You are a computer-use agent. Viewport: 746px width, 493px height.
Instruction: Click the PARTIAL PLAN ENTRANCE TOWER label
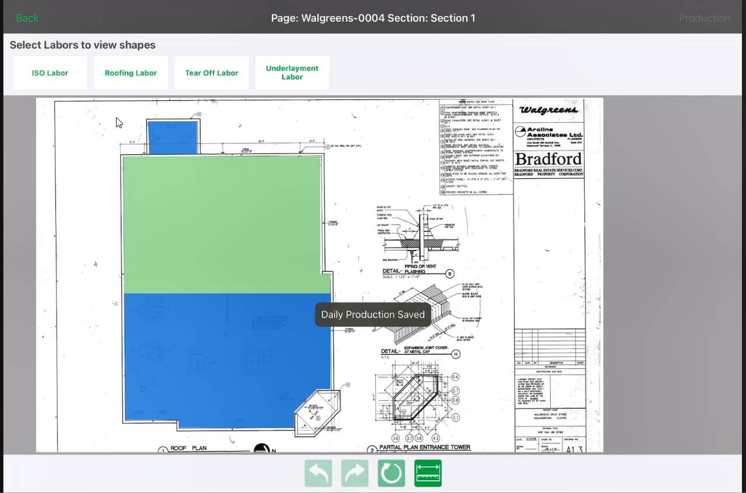coord(425,448)
